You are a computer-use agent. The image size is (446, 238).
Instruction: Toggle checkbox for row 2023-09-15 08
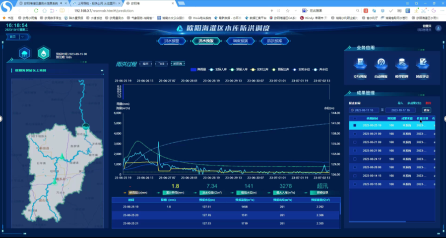tap(355, 184)
